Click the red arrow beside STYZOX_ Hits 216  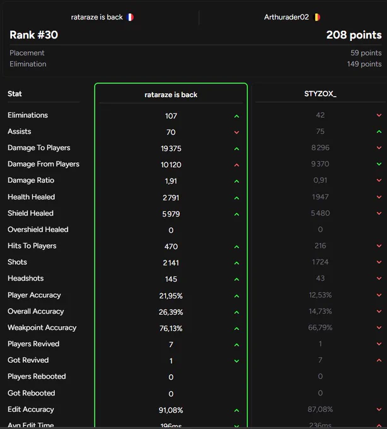pyautogui.click(x=379, y=245)
